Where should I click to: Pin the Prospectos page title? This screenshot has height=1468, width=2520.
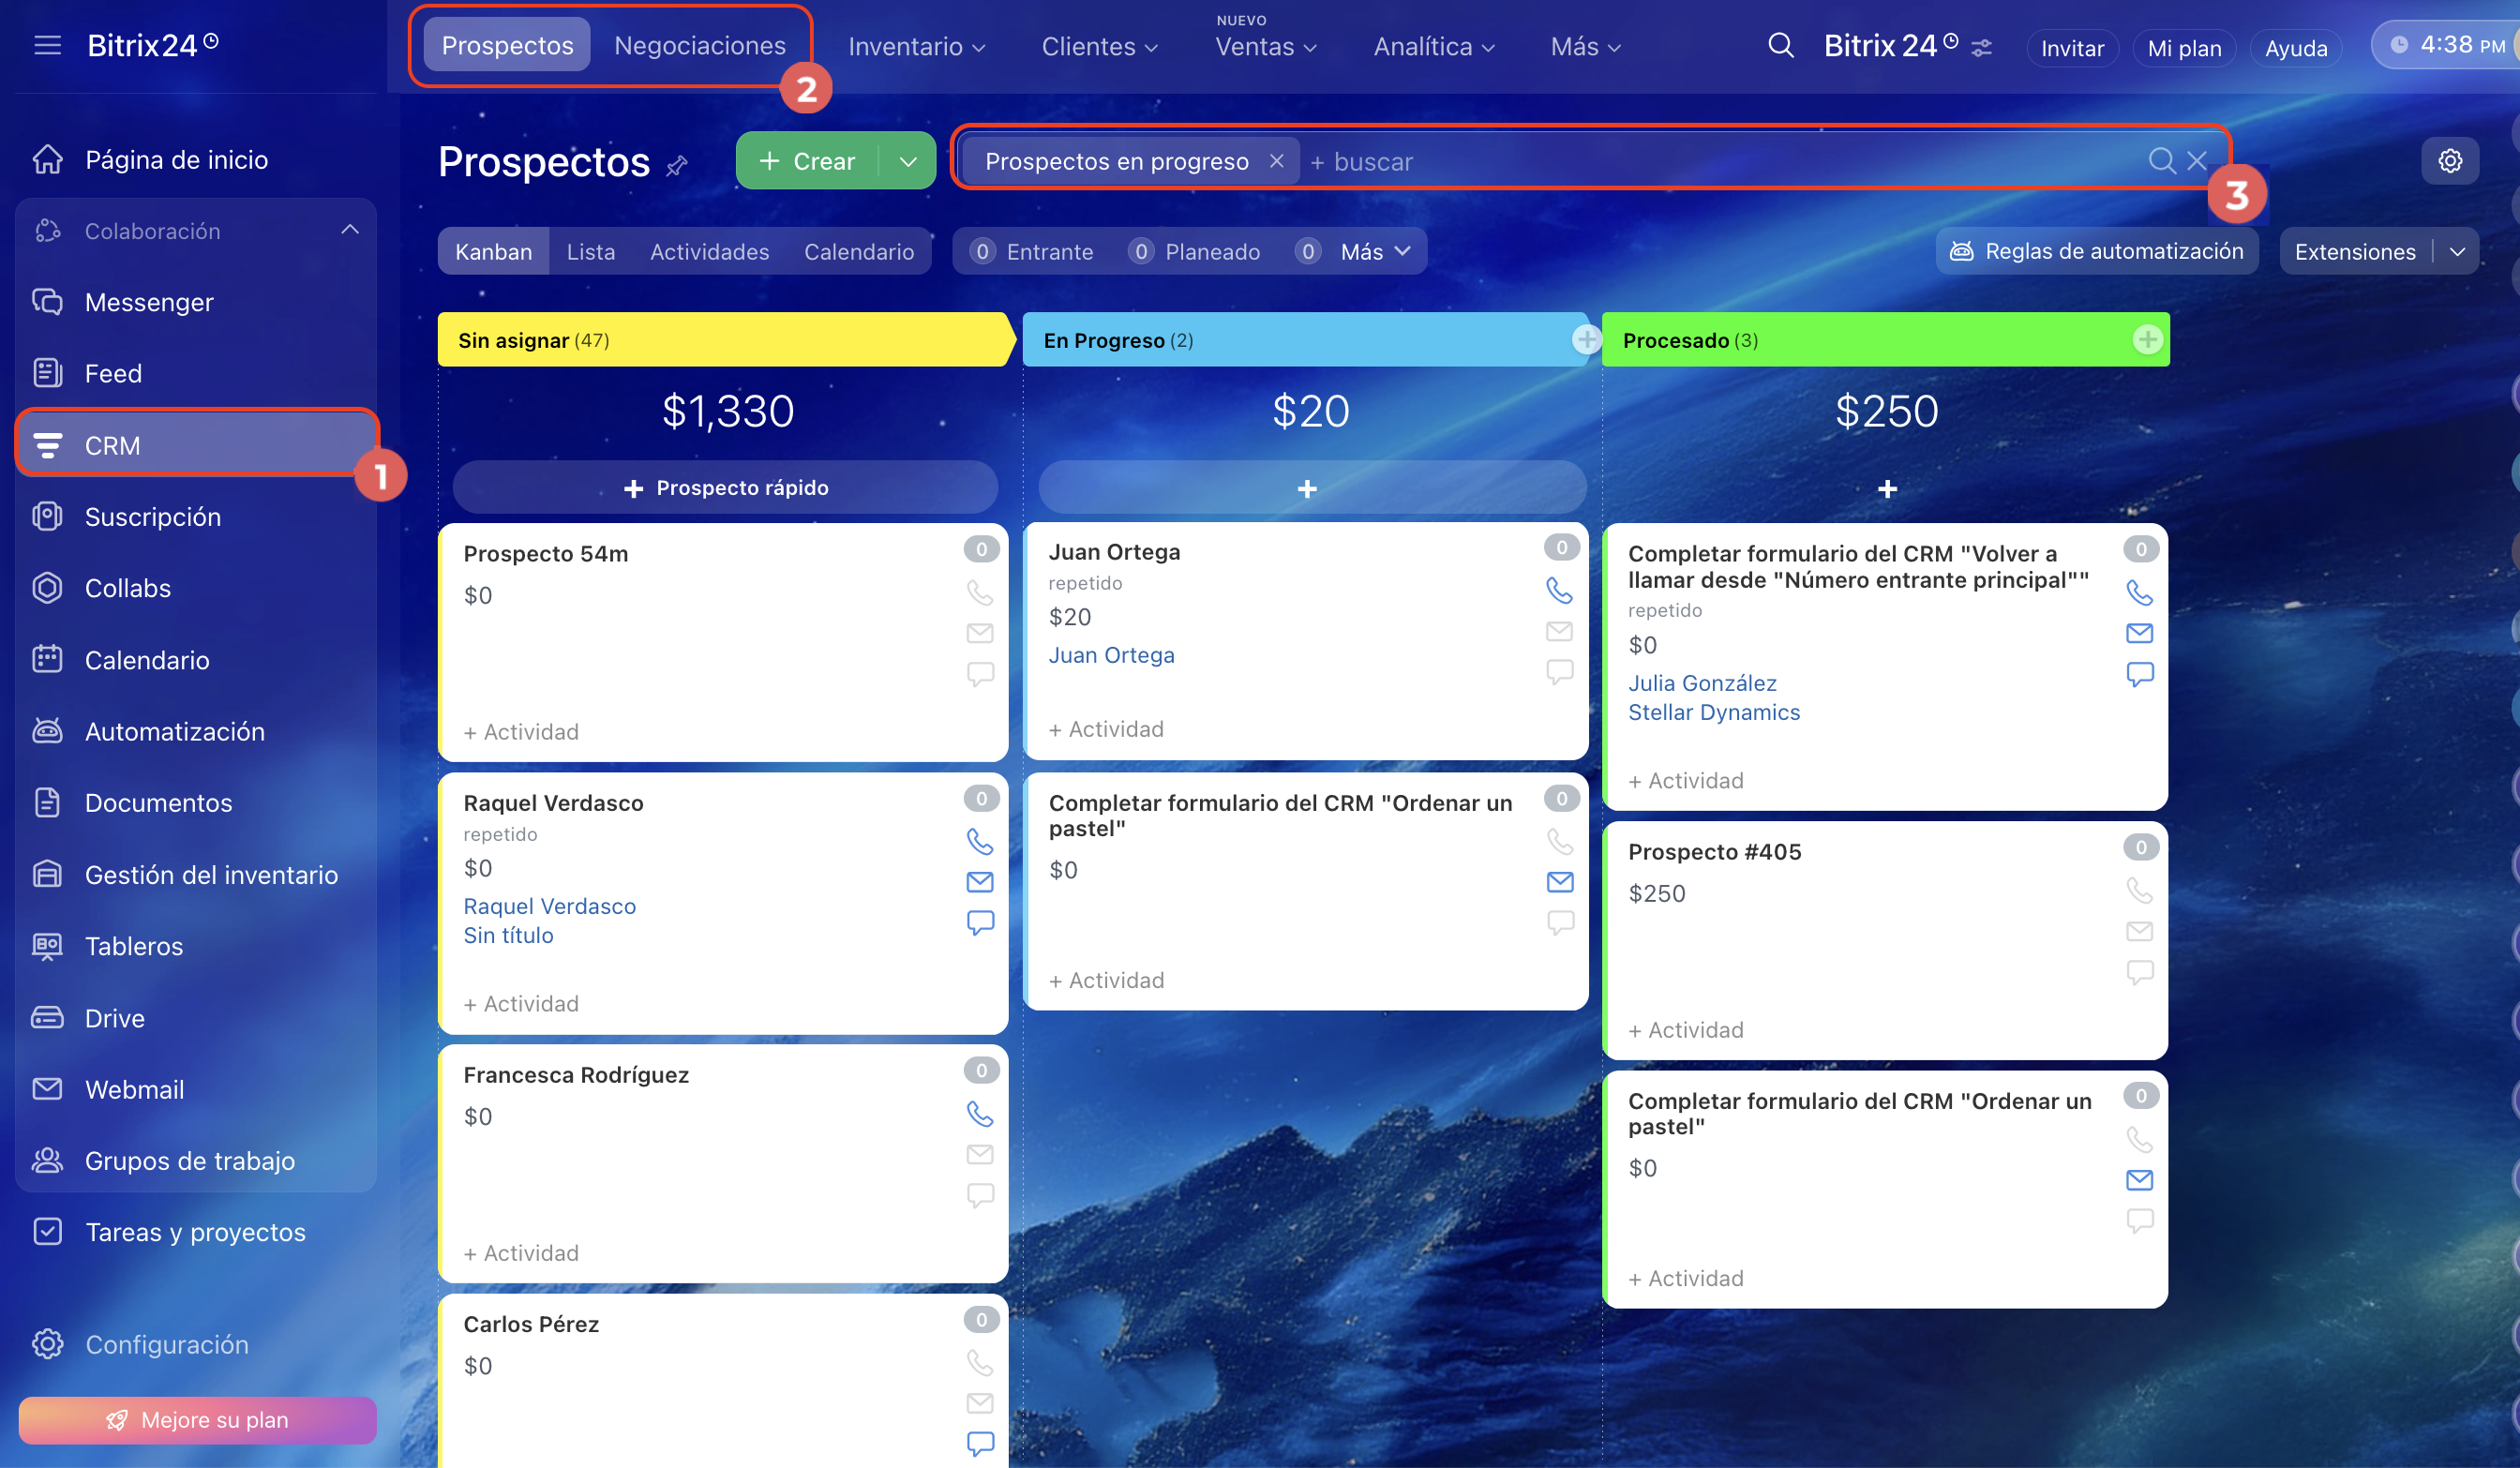677,165
